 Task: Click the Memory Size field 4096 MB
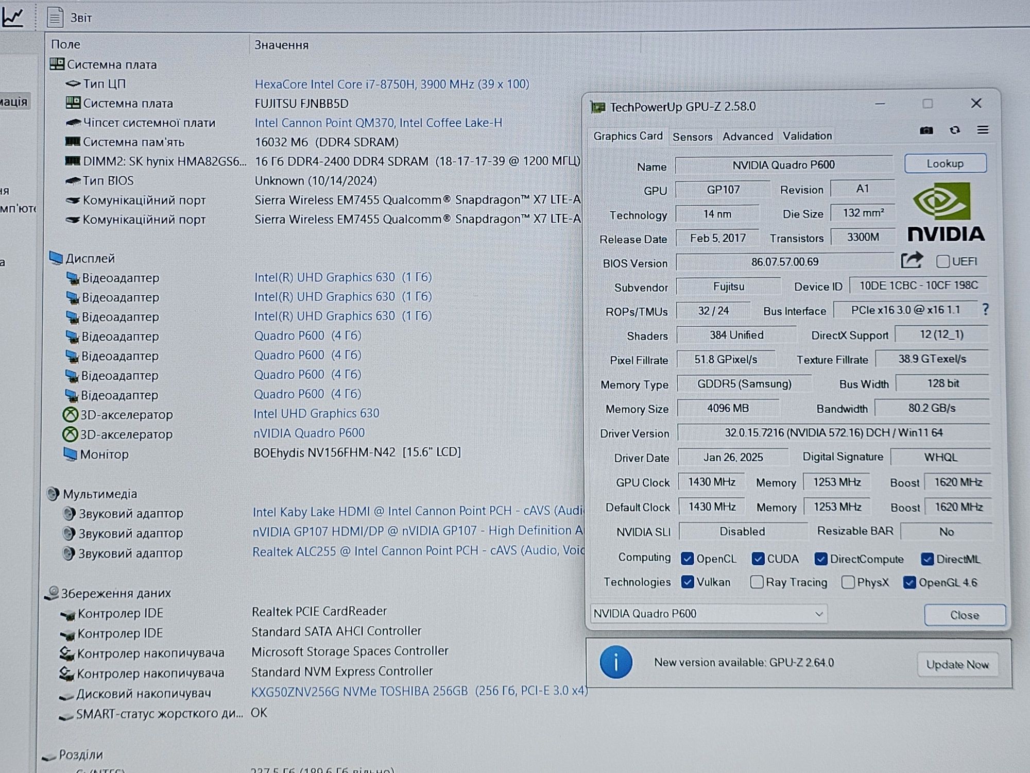tap(728, 408)
